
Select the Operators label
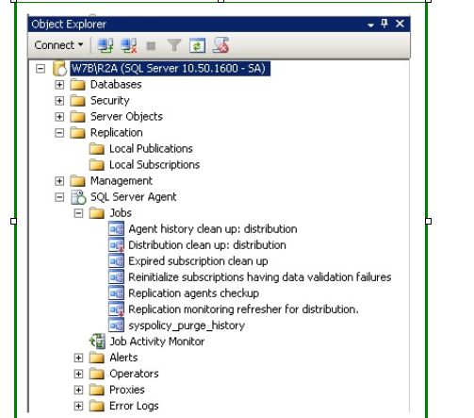(134, 374)
